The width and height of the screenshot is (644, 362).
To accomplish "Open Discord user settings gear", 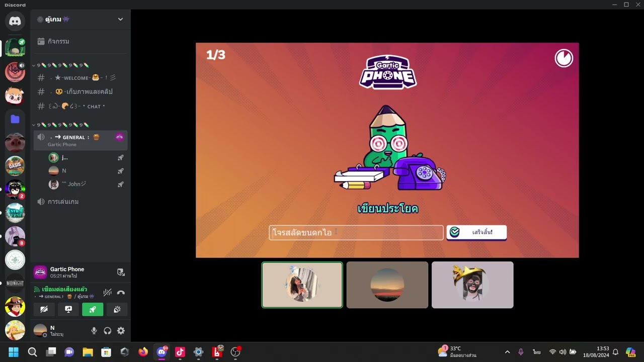I will click(x=121, y=330).
